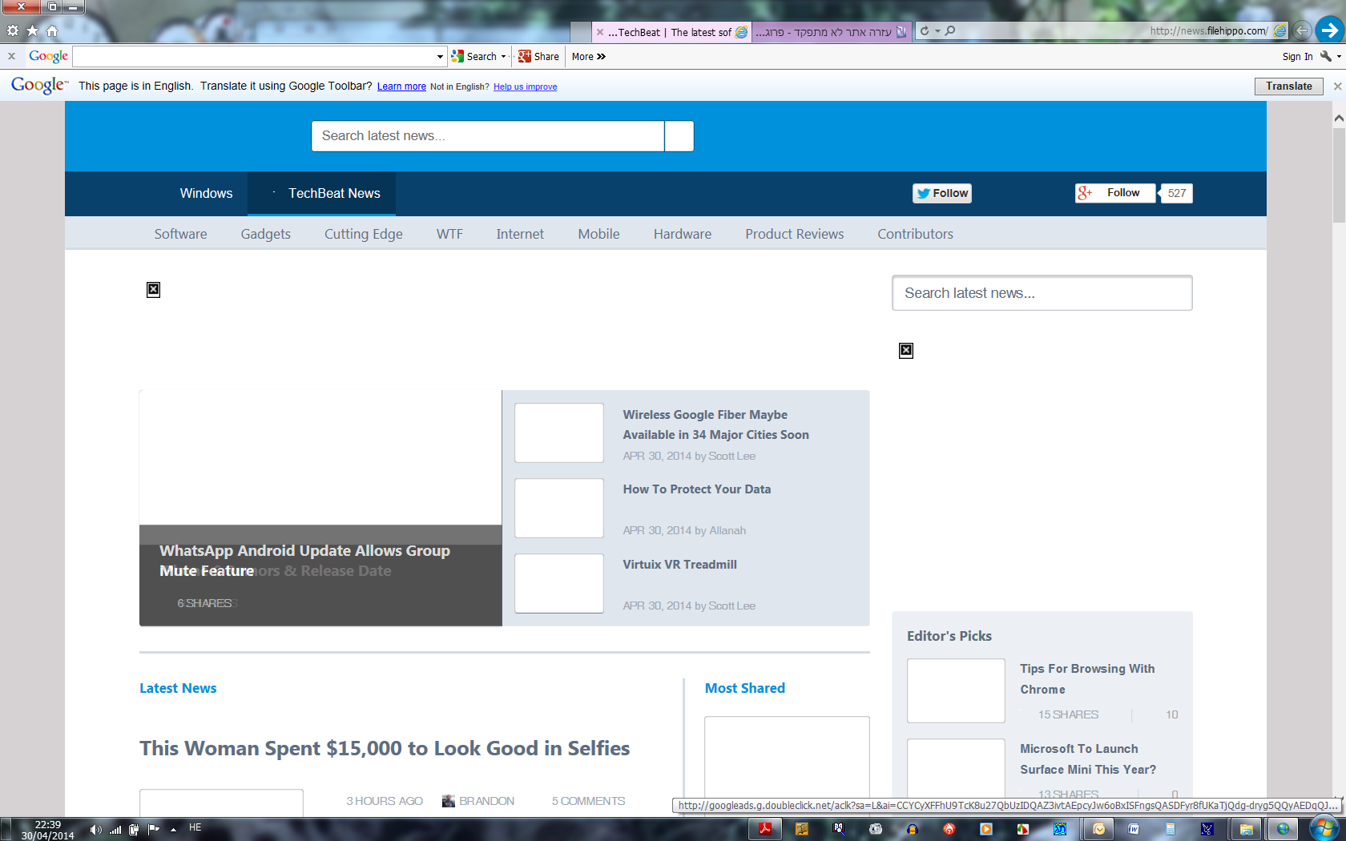Open Favorites star icon
Viewport: 1346px width, 841px height.
tap(32, 30)
